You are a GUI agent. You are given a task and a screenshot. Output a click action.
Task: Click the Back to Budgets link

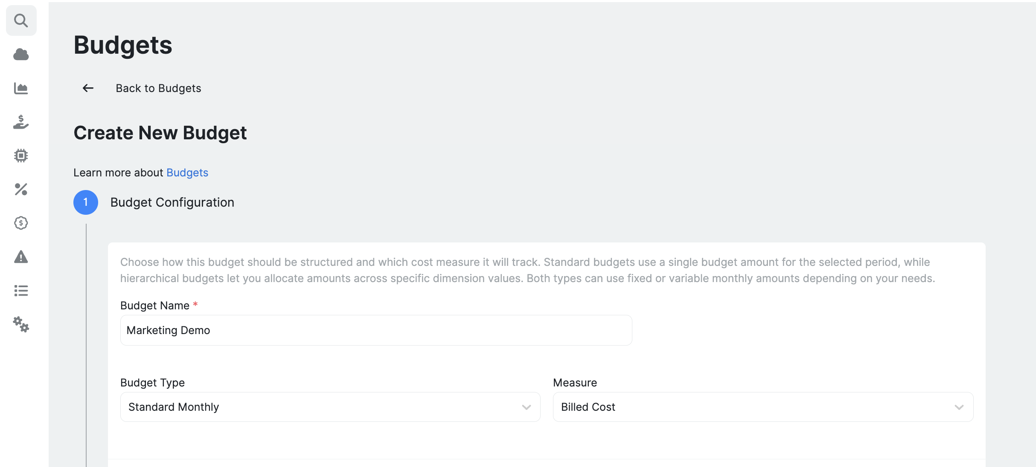pyautogui.click(x=158, y=88)
